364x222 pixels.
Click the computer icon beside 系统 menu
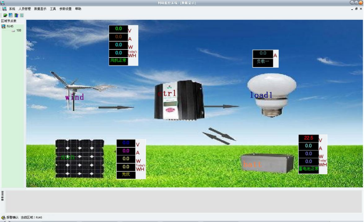(4, 9)
